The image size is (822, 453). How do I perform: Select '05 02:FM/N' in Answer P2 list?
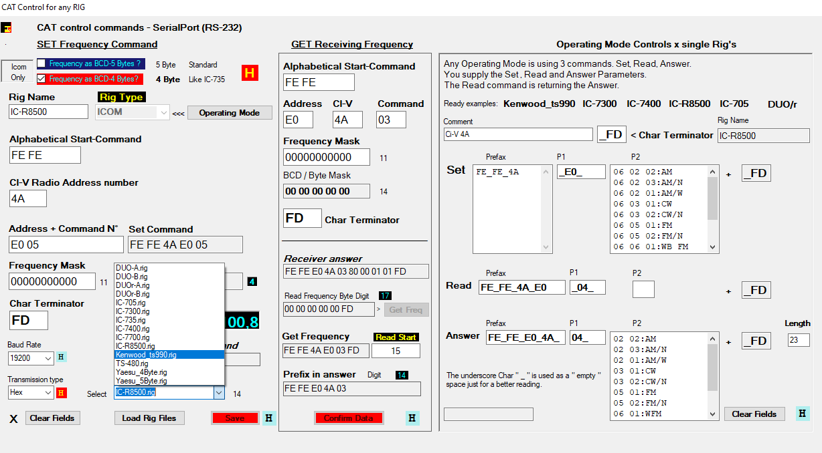pos(639,403)
